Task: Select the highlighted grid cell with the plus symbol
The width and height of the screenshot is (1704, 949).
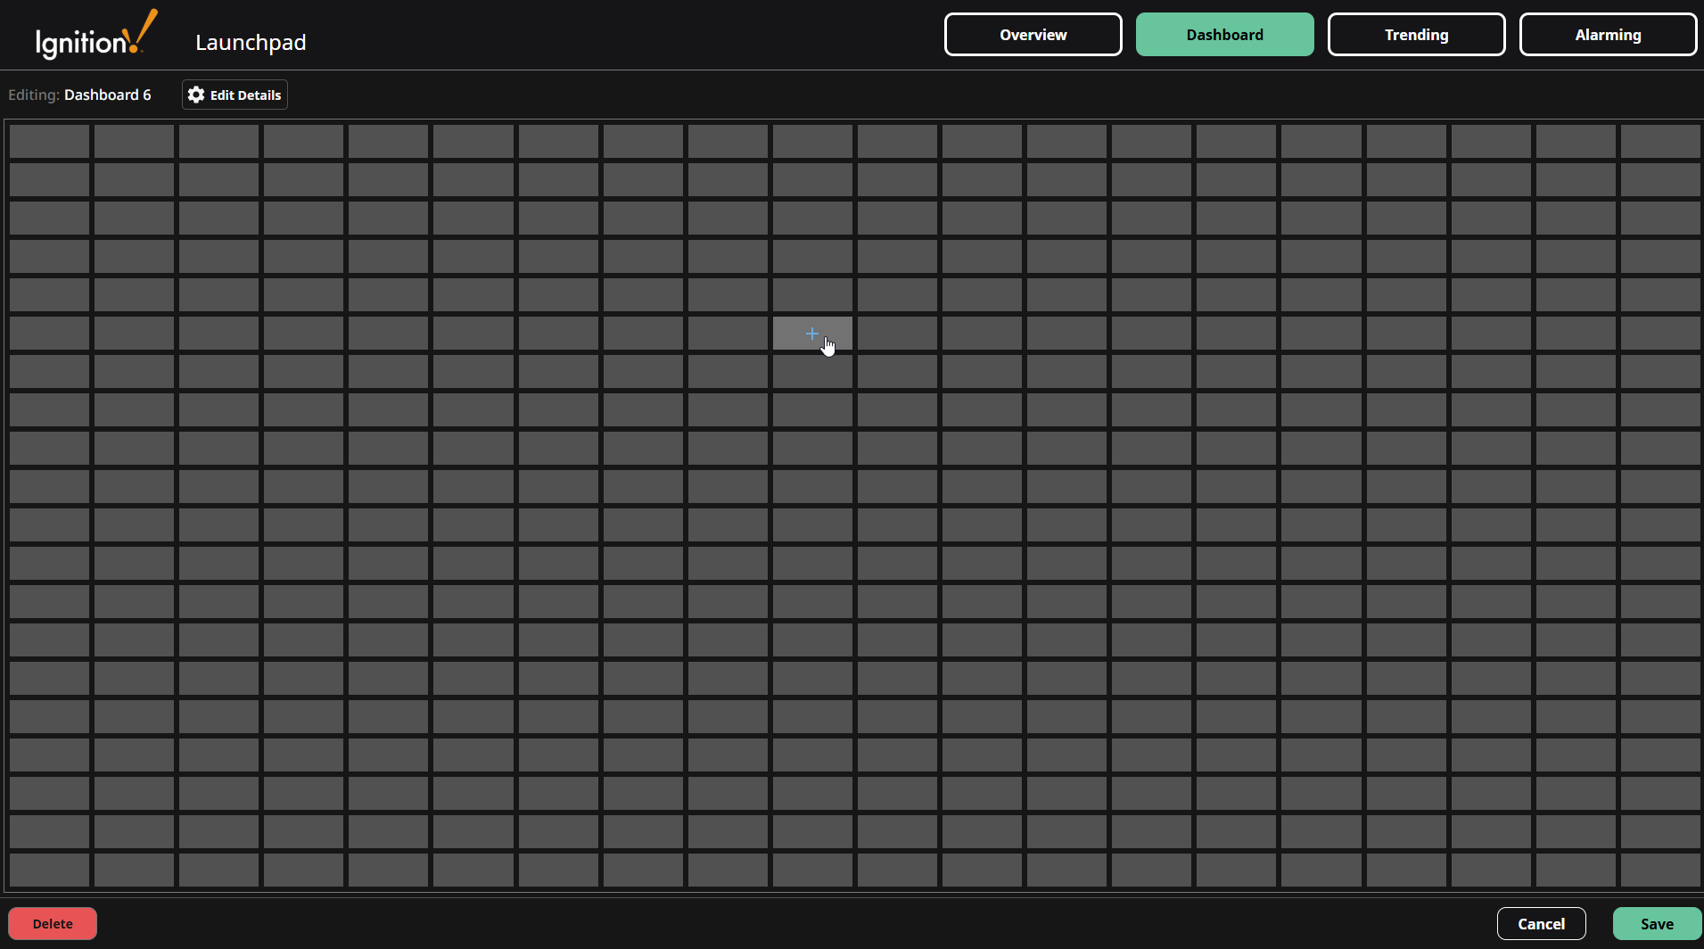Action: (811, 333)
